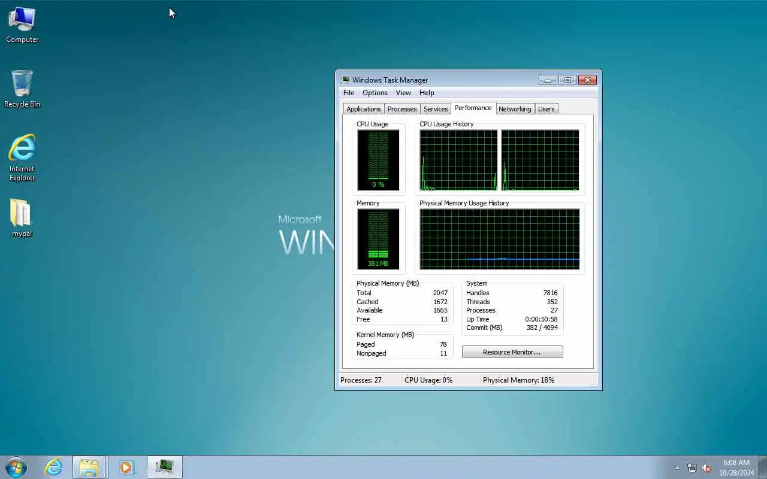Click 'CPU Usage: 0%' in the status bar
This screenshot has width=767, height=479.
(x=428, y=380)
